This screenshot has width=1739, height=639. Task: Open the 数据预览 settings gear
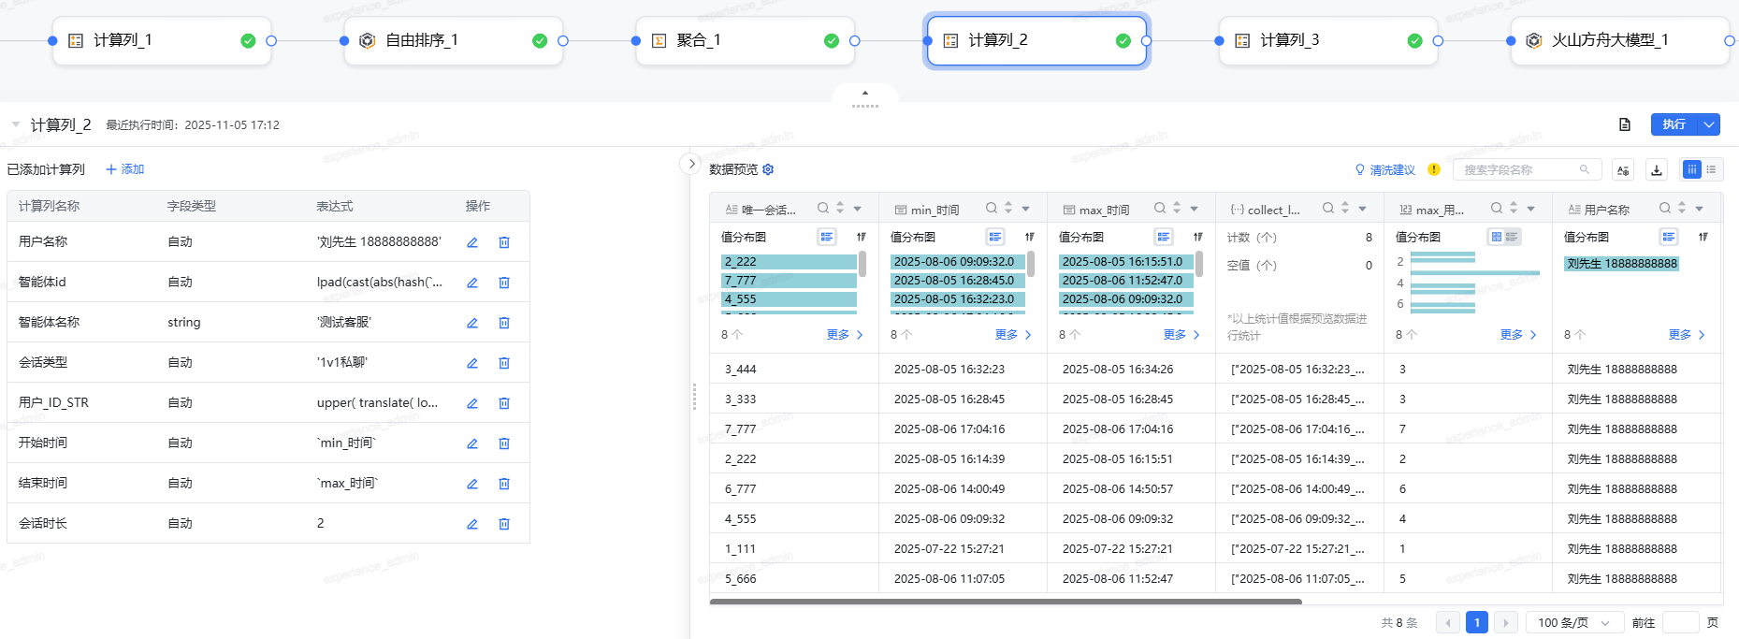[768, 169]
